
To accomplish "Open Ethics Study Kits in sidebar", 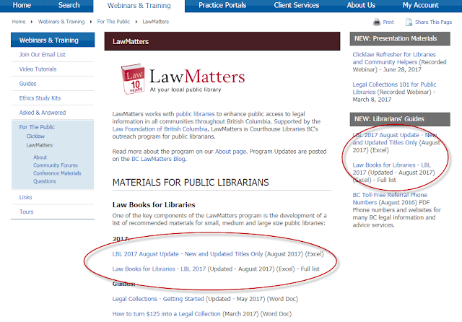I will (40, 97).
